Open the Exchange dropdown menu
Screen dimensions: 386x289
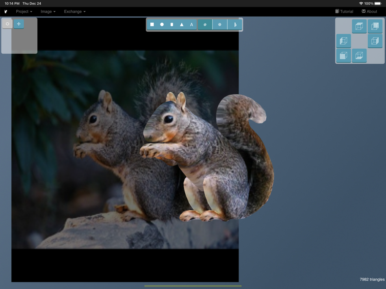pos(75,11)
